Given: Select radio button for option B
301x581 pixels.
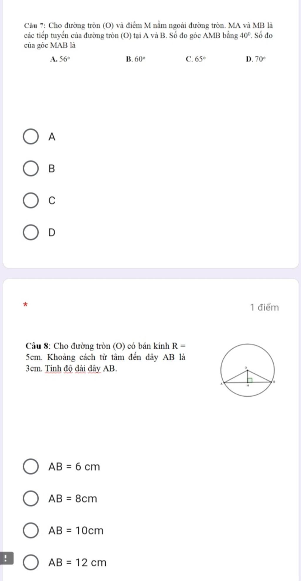Looking at the screenshot, I should click(31, 169).
